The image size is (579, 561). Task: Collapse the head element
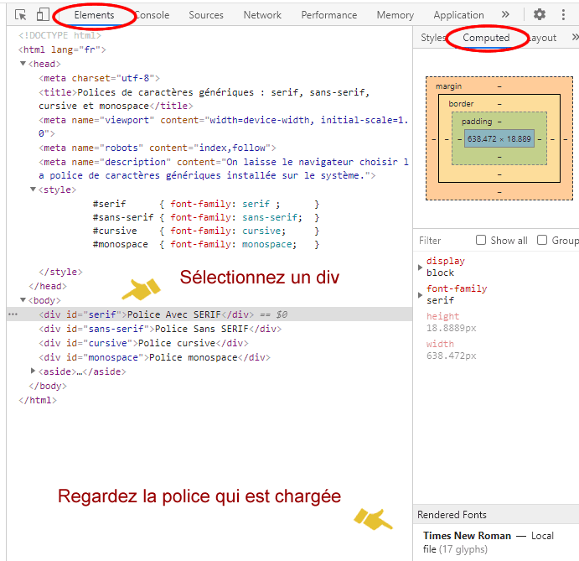coord(23,64)
